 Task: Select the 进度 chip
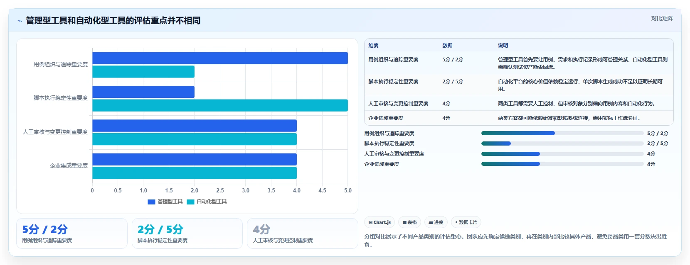click(436, 222)
